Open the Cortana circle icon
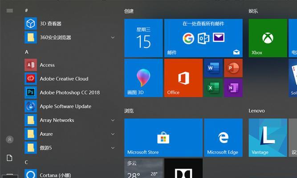The image size is (297, 178). [31, 174]
